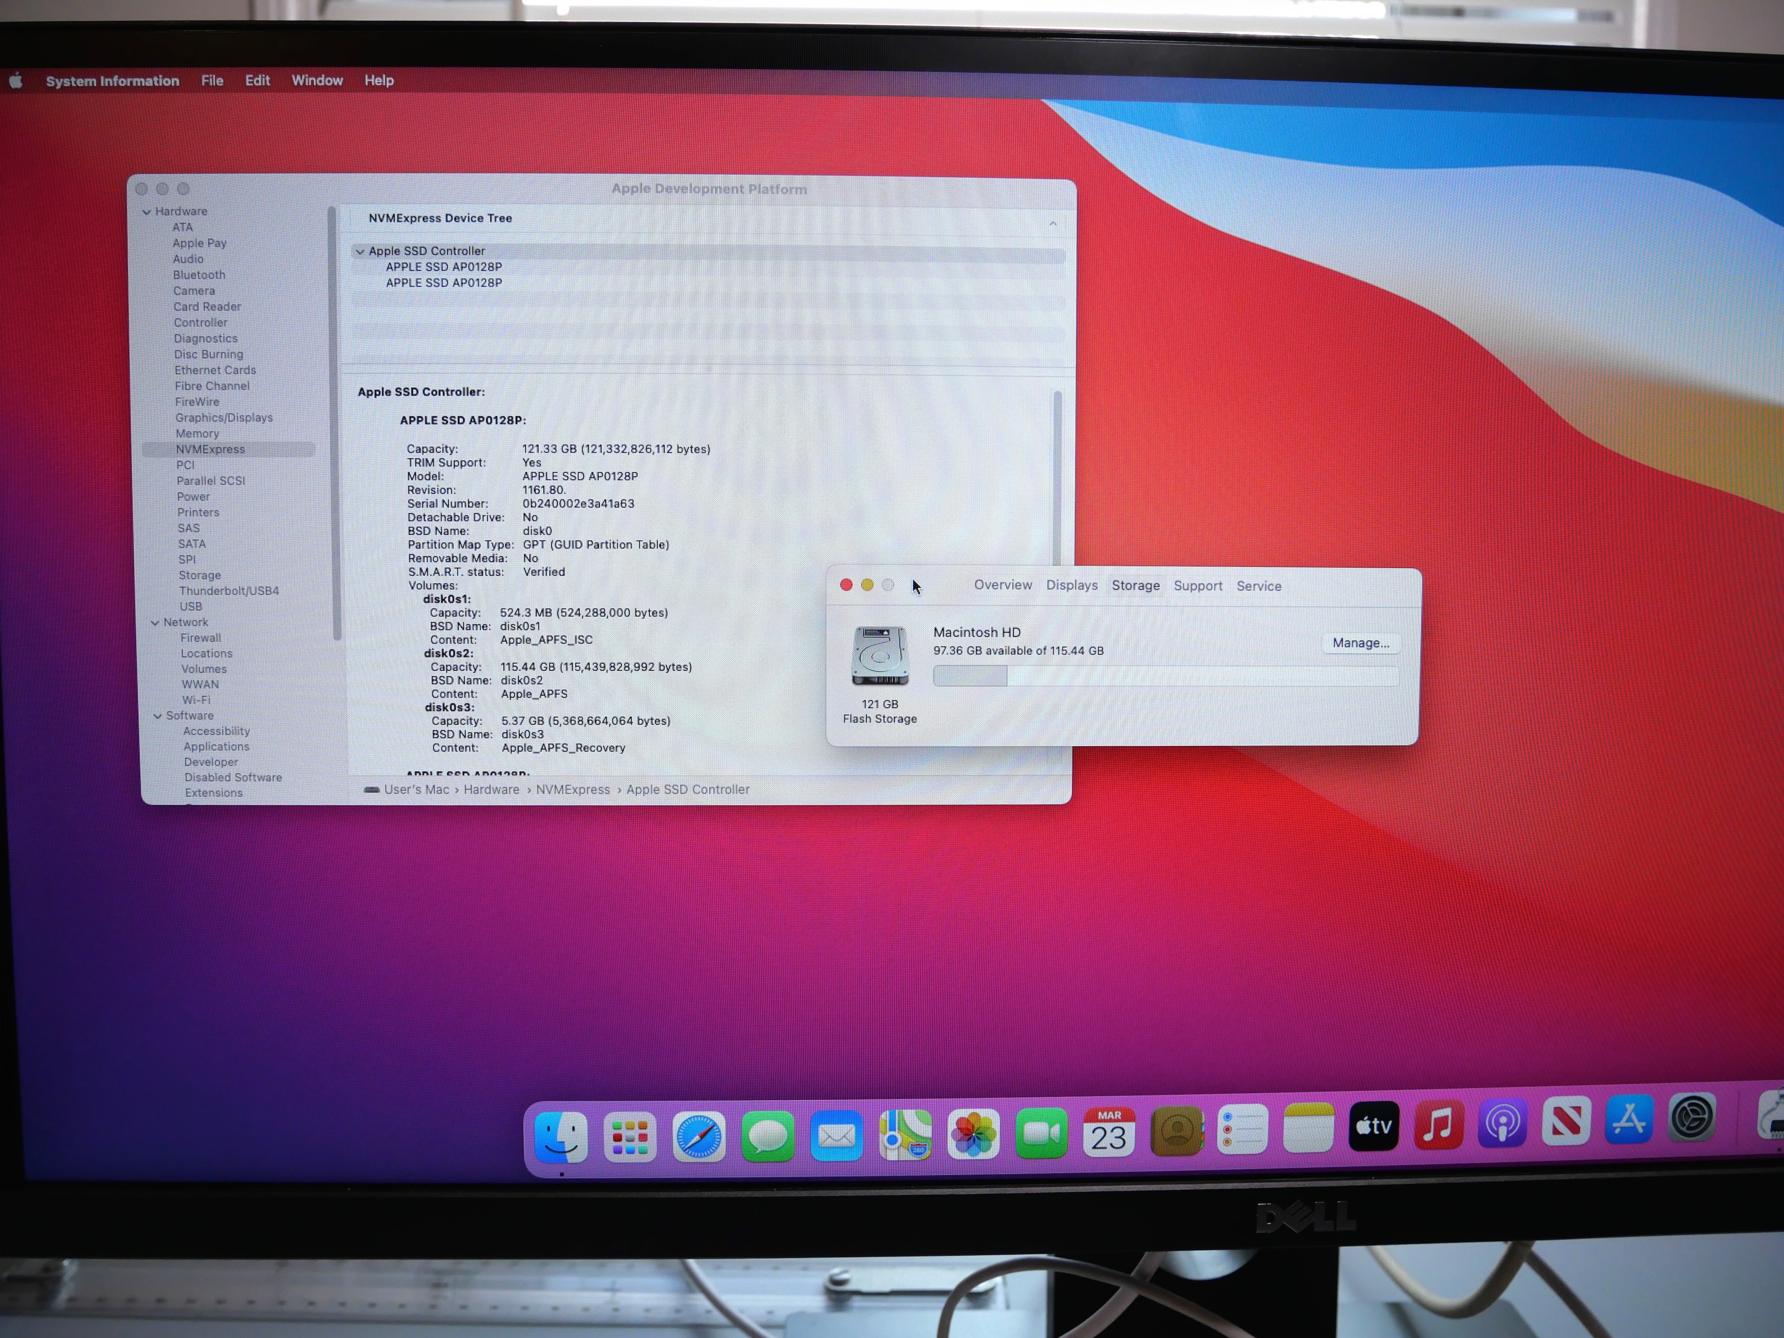Select the Storage tab

(x=1136, y=585)
